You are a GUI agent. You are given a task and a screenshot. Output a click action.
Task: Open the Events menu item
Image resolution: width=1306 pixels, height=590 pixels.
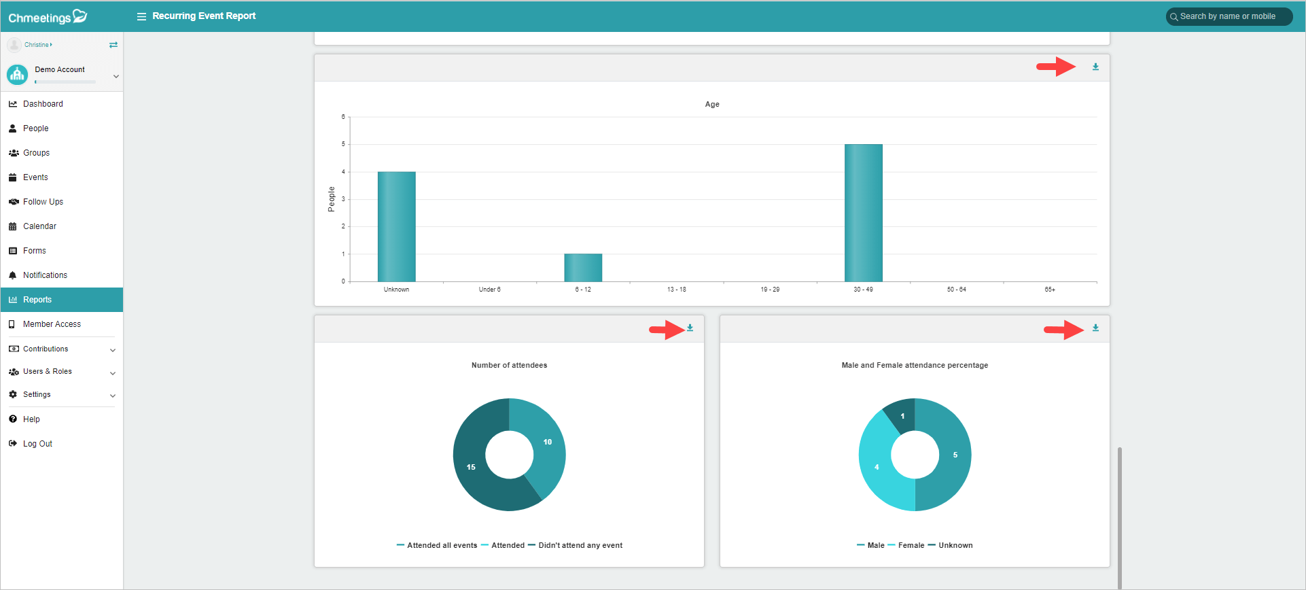(62, 177)
